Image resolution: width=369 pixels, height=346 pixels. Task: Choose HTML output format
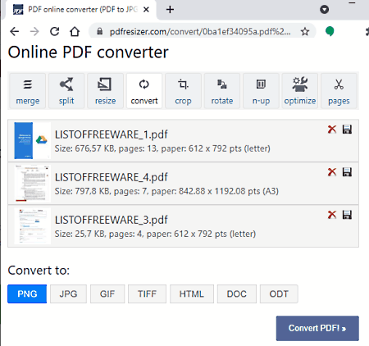click(x=192, y=294)
